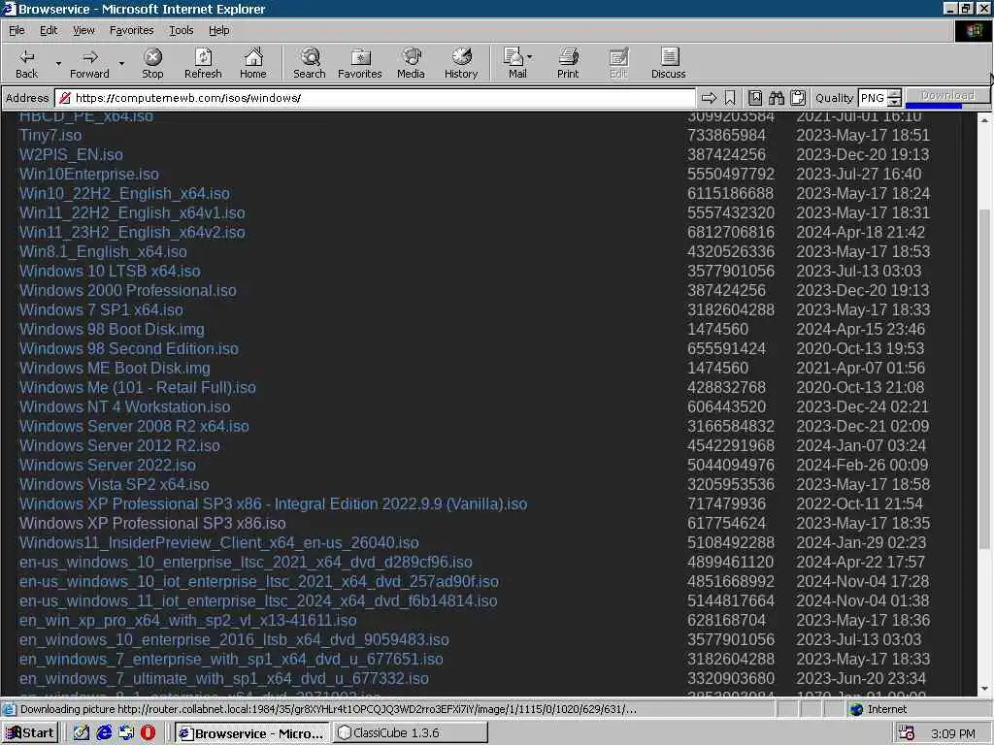Click the scroll up arrow

click(984, 119)
